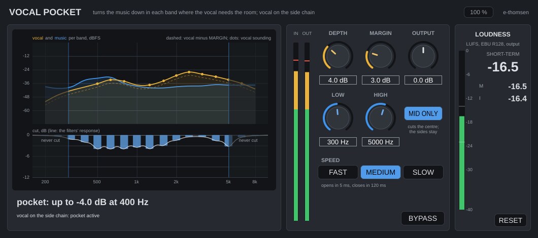Click the 'cuts the centre; the sides stay' note
This screenshot has width=538, height=238.
(423, 129)
